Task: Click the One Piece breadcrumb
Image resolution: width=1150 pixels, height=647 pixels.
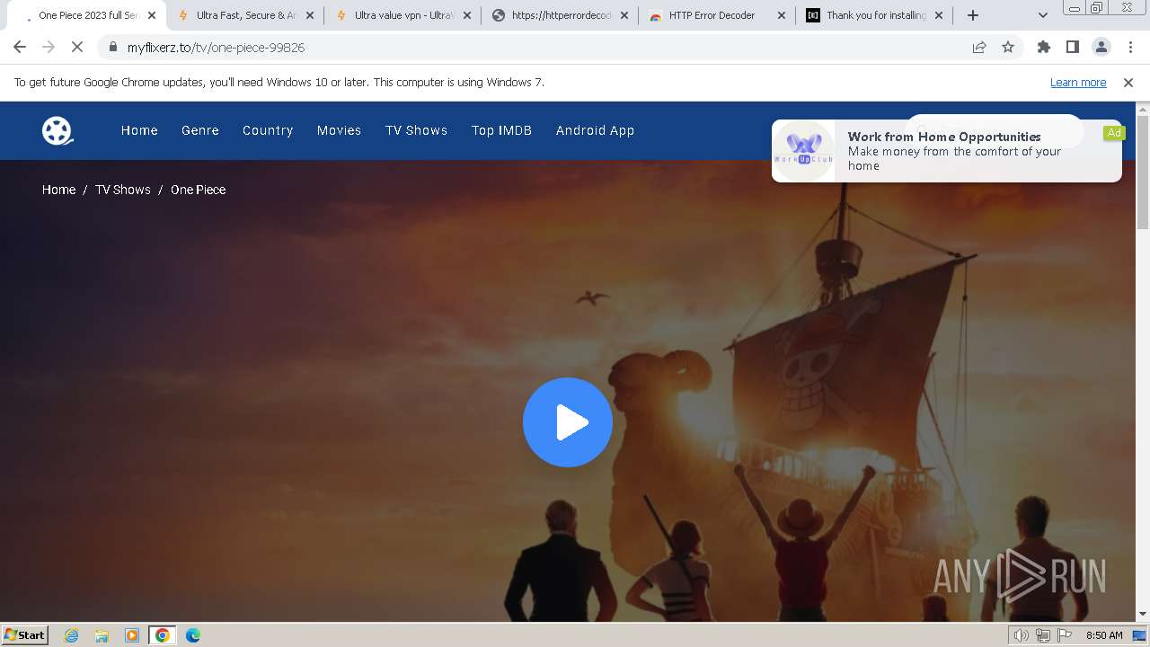Action: coord(198,190)
